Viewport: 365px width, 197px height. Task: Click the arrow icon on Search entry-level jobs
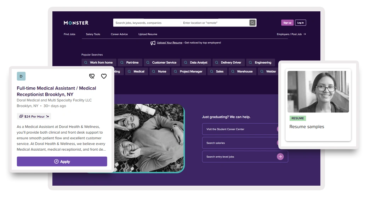coord(280,156)
